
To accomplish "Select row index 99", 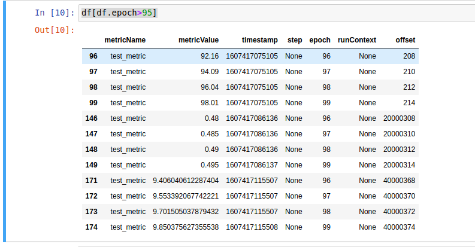I will [x=93, y=103].
